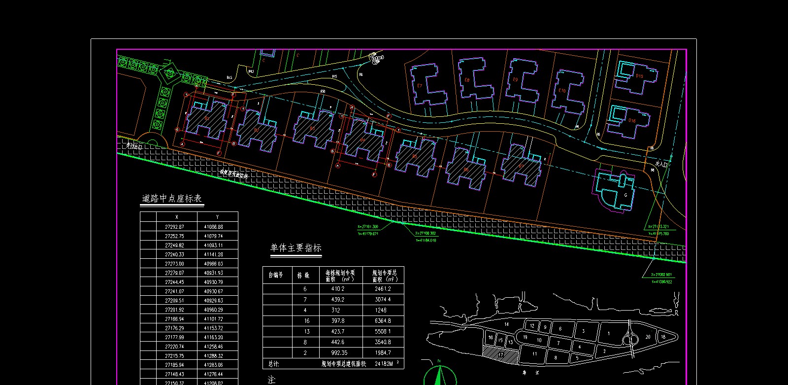Image resolution: width=788 pixels, height=385 pixels.
Task: Select the 992.35 area cell
Action: (339, 353)
